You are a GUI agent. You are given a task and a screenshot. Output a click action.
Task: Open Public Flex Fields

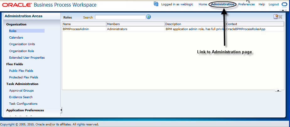tap(21, 71)
